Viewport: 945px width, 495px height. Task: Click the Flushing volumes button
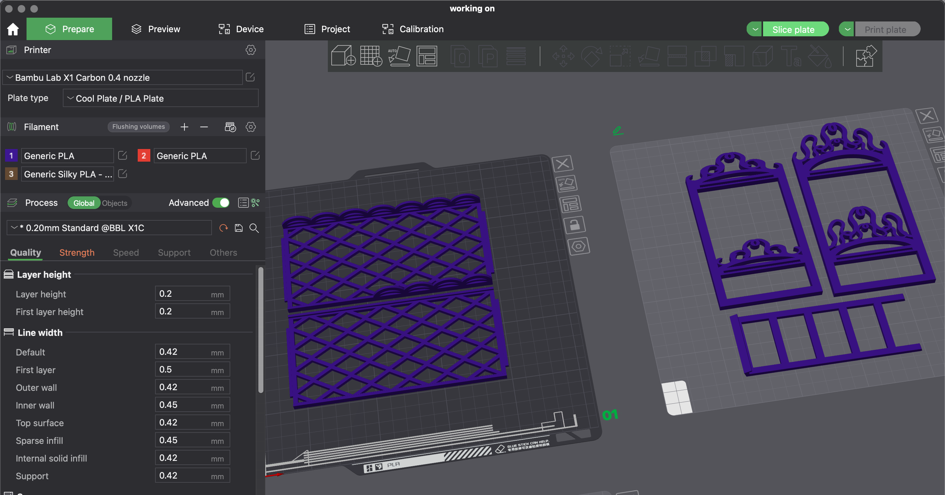(x=138, y=127)
